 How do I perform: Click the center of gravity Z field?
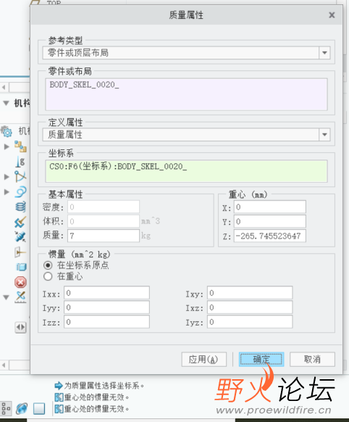coord(270,236)
